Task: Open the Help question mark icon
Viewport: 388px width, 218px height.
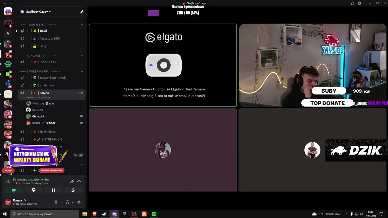Action: click(x=360, y=3)
